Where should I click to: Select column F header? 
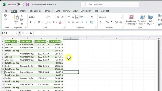pyautogui.click(x=86, y=38)
